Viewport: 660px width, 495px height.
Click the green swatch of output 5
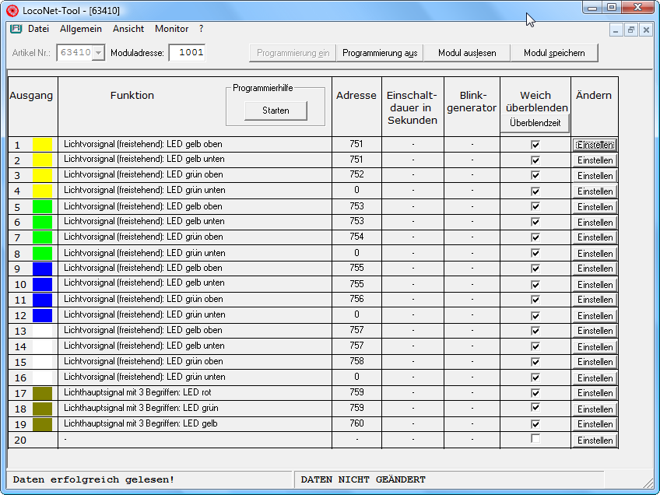tap(43, 207)
